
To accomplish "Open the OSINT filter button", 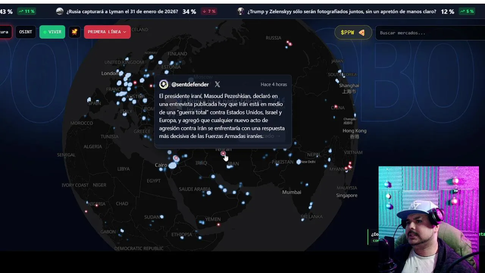I will coord(26,32).
